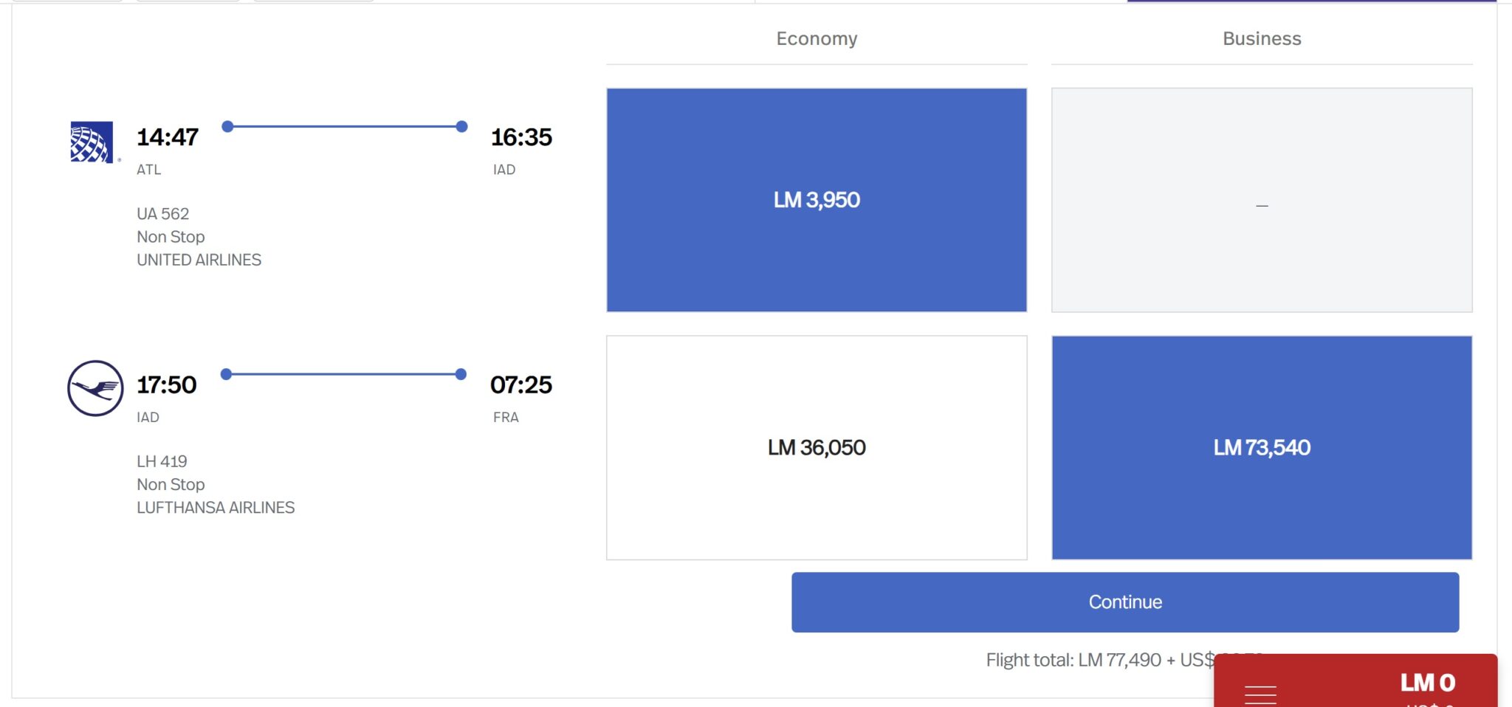Switch to Business column header
Screen dimensions: 1512x707
[1262, 38]
